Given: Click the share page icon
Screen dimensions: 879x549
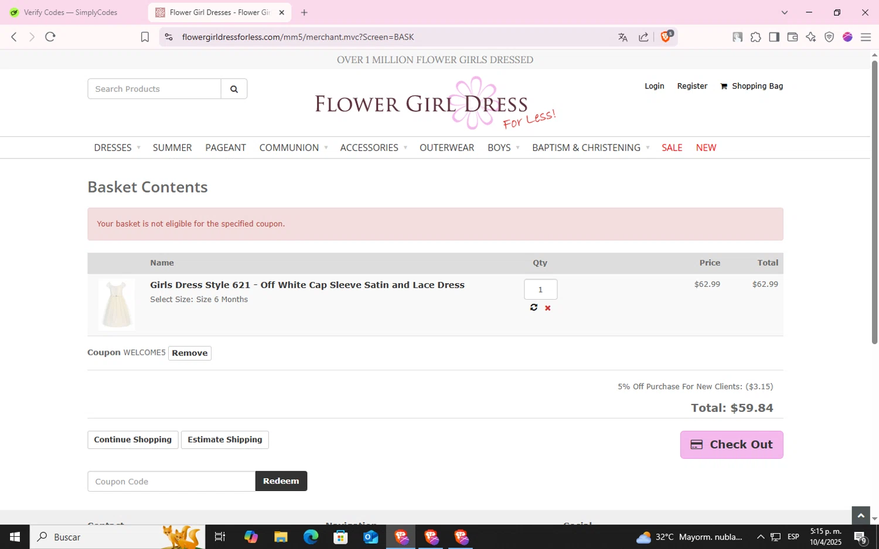Looking at the screenshot, I should 643,37.
